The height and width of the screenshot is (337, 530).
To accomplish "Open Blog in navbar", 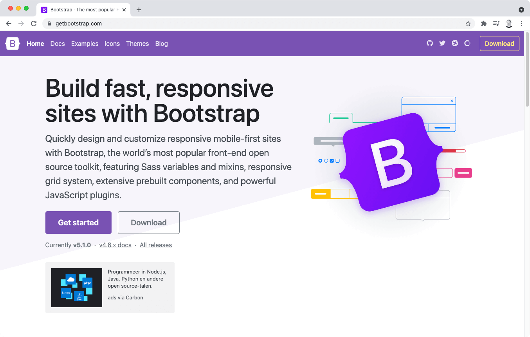I will pos(161,43).
